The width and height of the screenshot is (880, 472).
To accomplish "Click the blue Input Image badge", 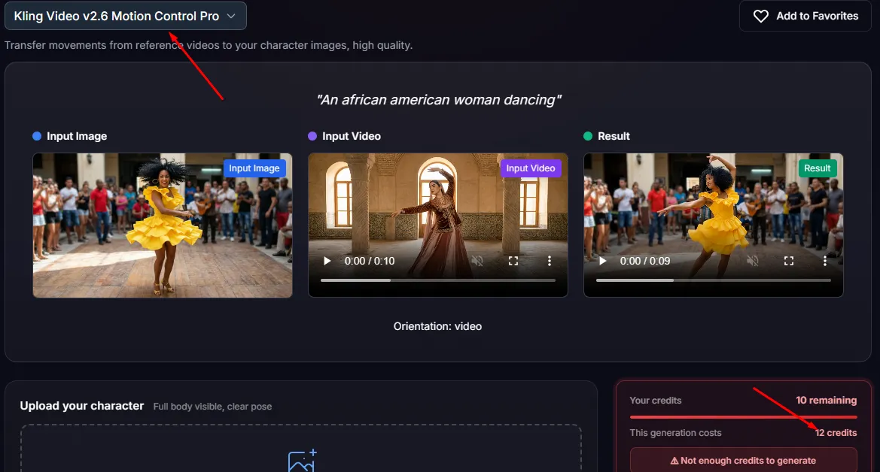I will [254, 168].
